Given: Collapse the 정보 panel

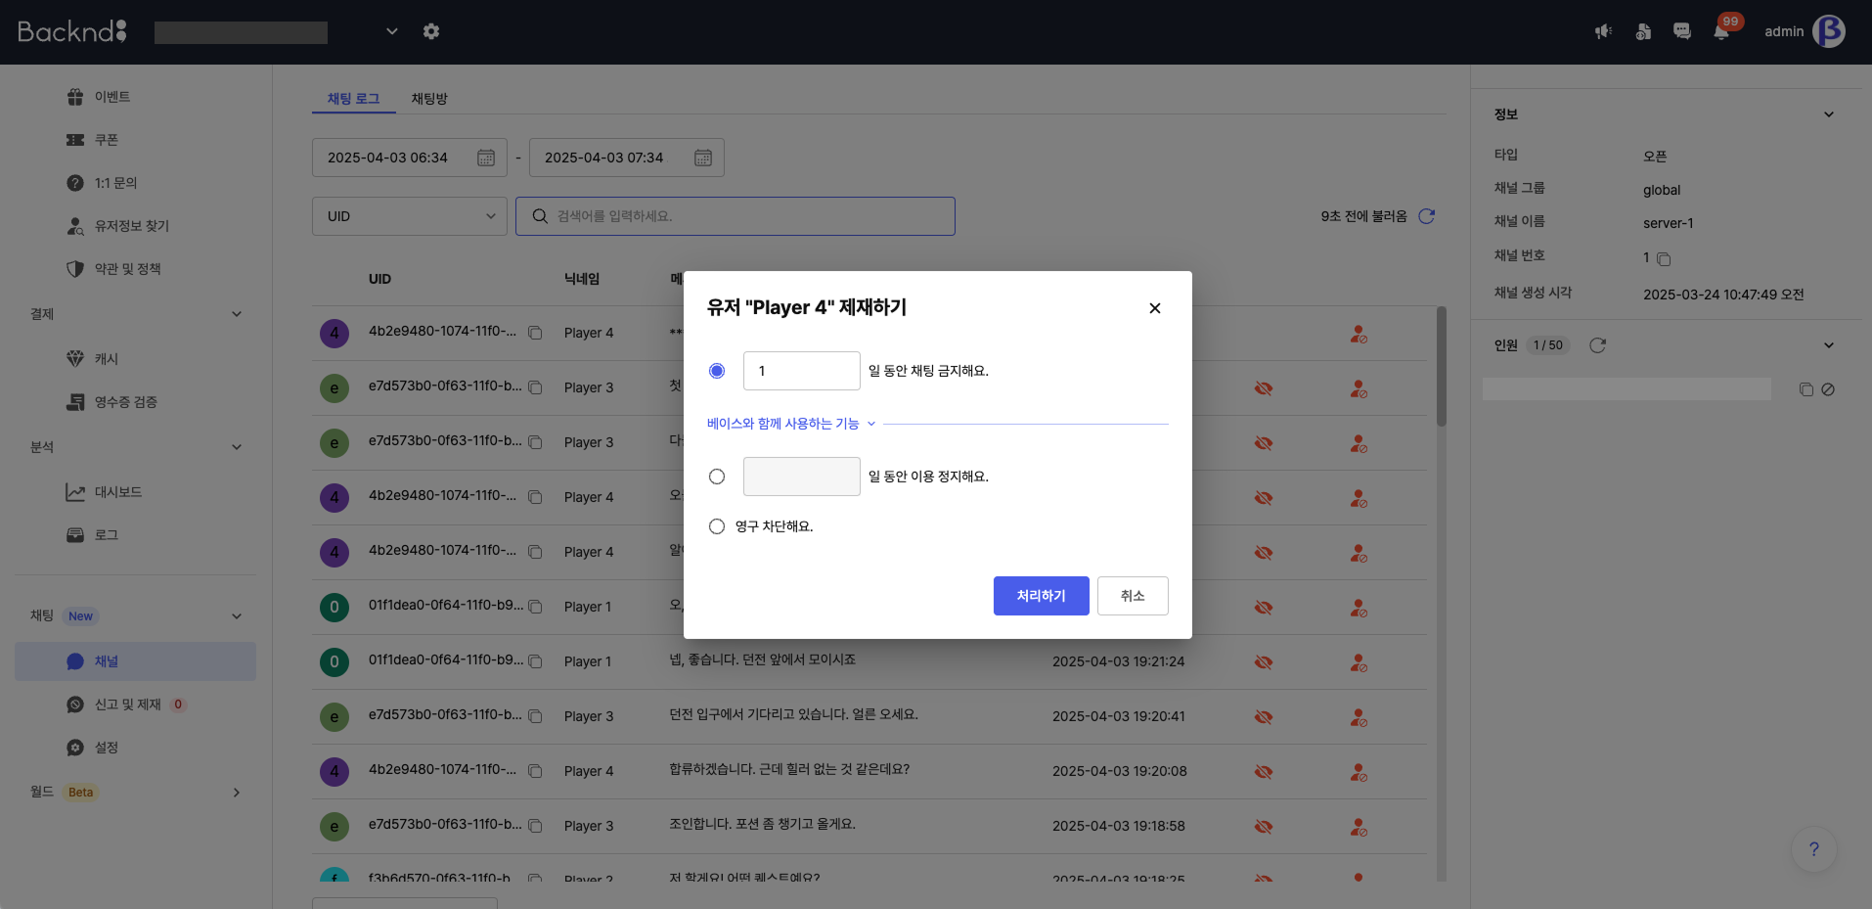Looking at the screenshot, I should tap(1829, 114).
